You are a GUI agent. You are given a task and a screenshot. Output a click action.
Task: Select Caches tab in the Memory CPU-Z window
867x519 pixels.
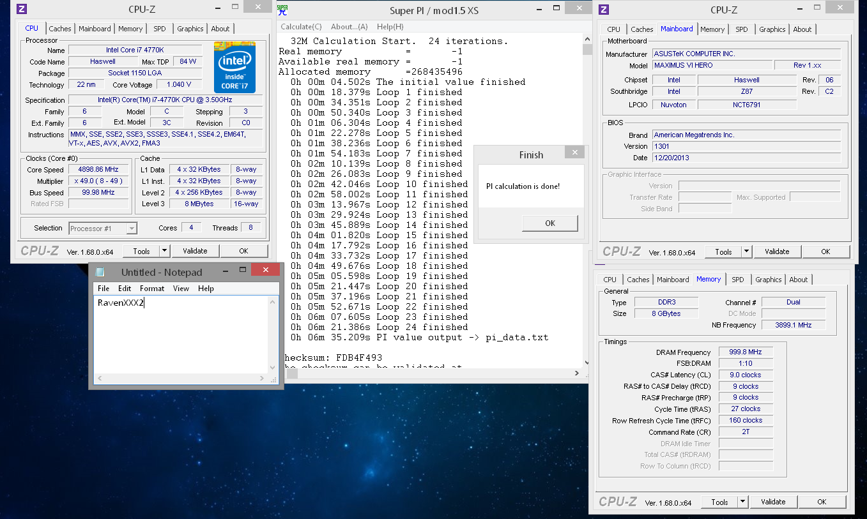coord(638,280)
